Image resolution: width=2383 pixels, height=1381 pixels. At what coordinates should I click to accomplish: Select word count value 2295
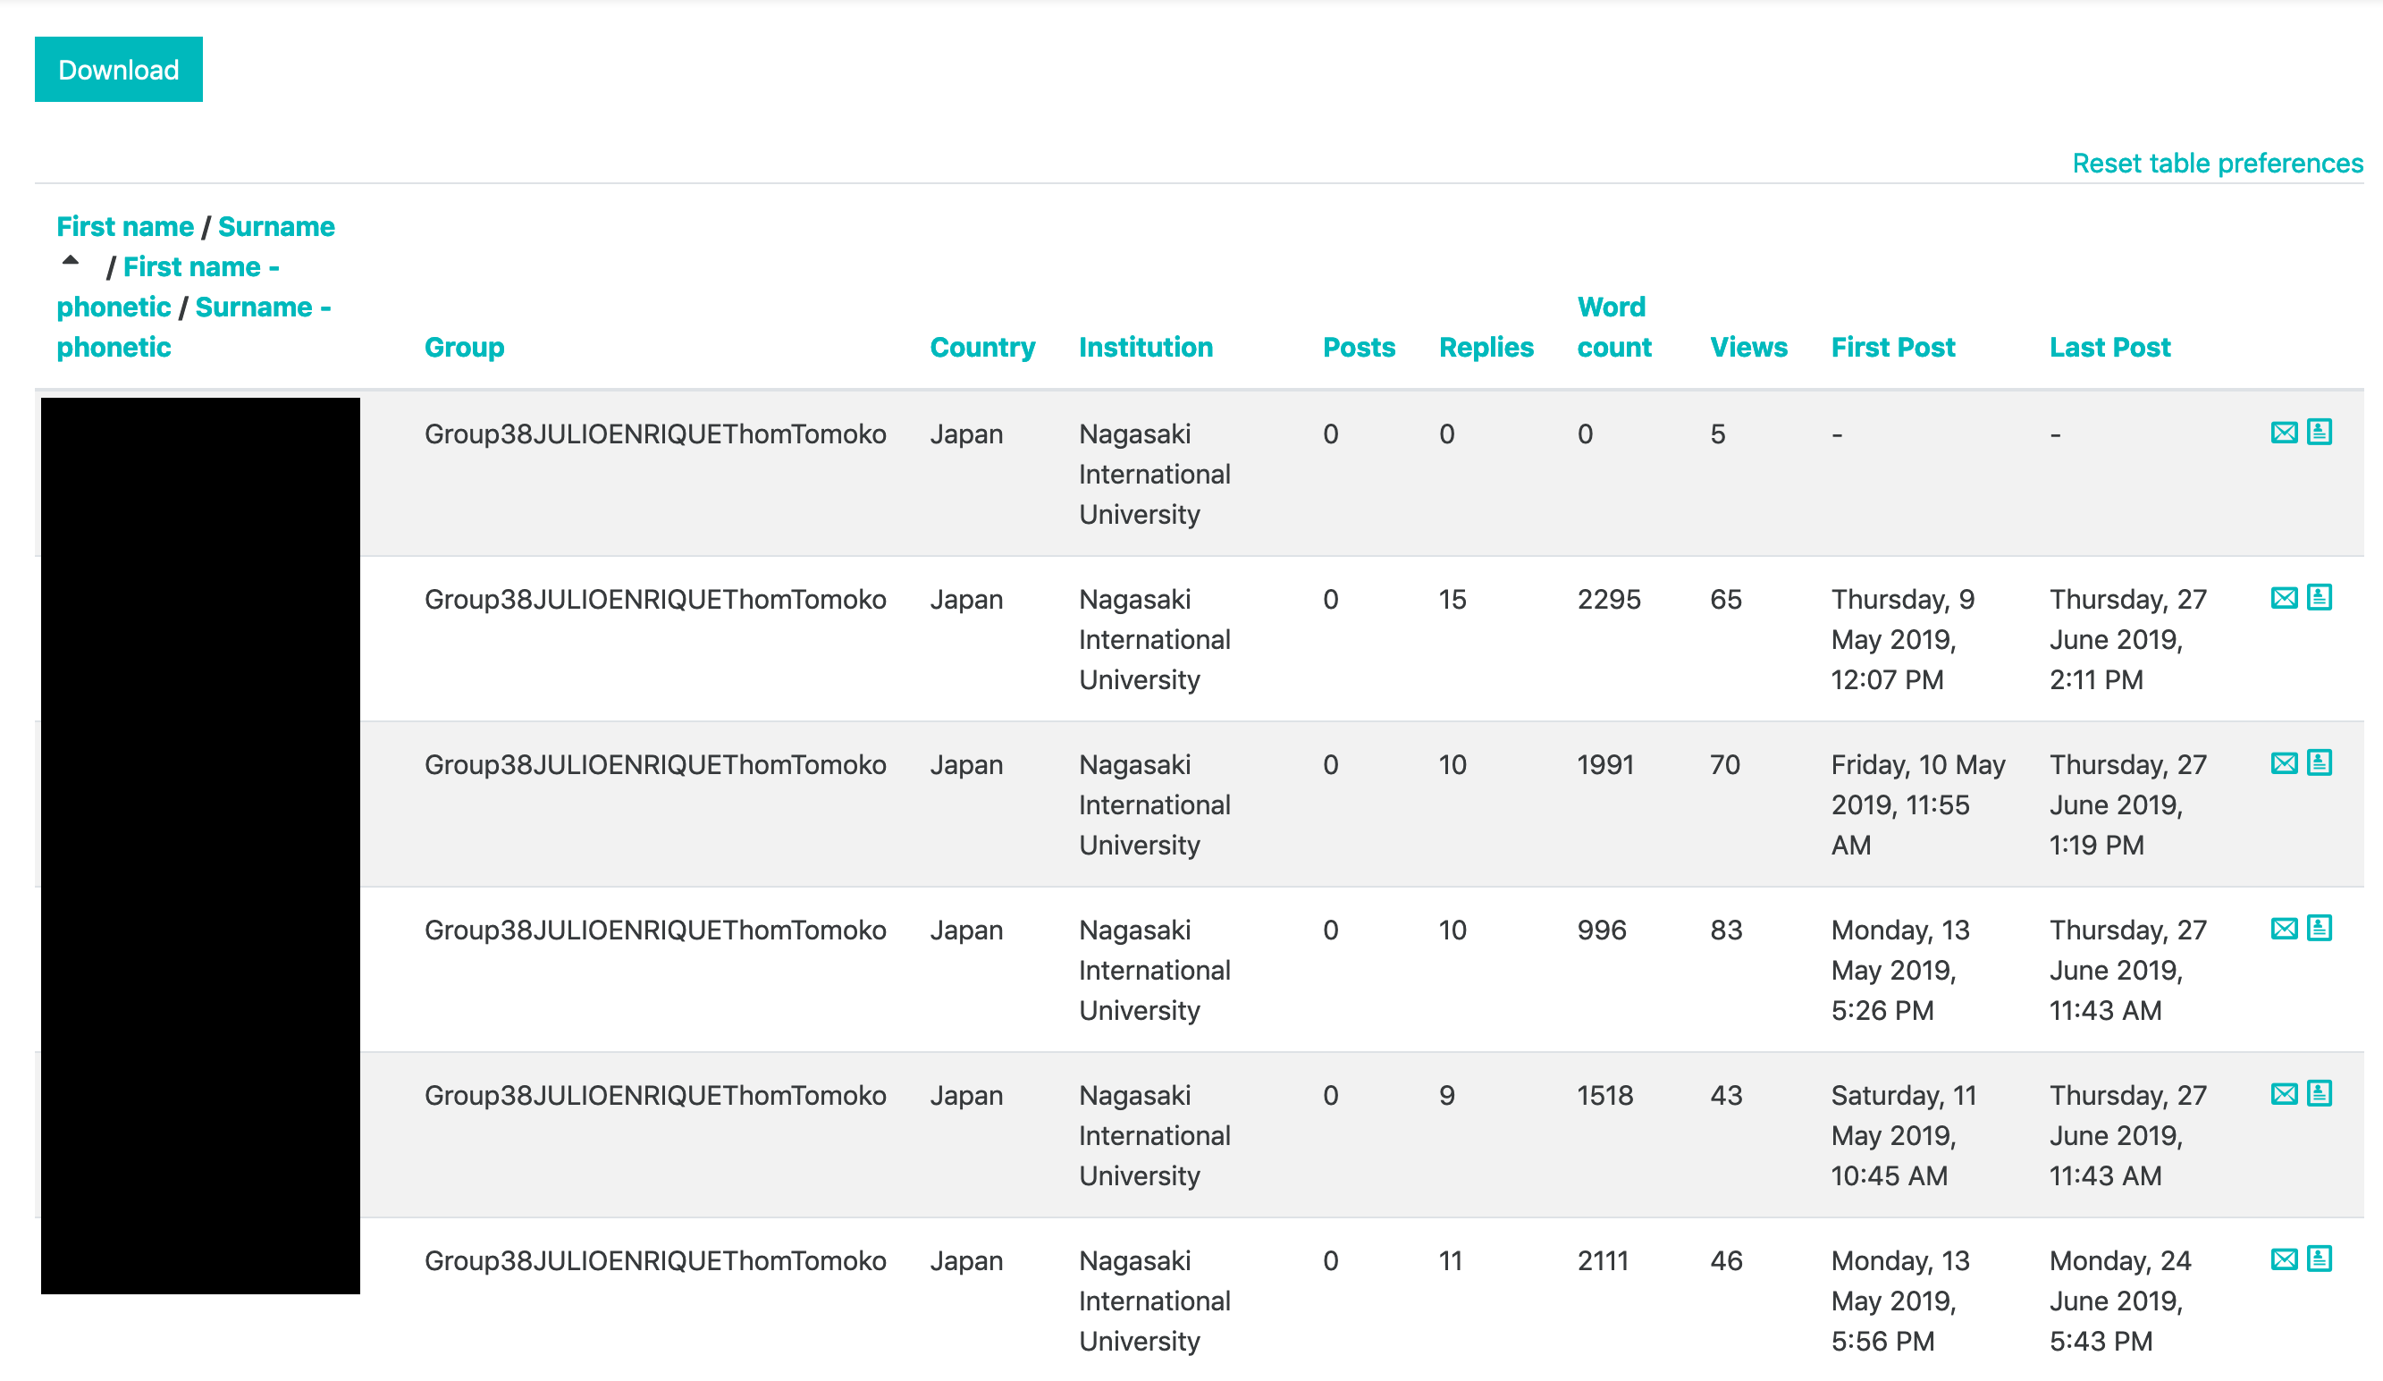pos(1609,599)
